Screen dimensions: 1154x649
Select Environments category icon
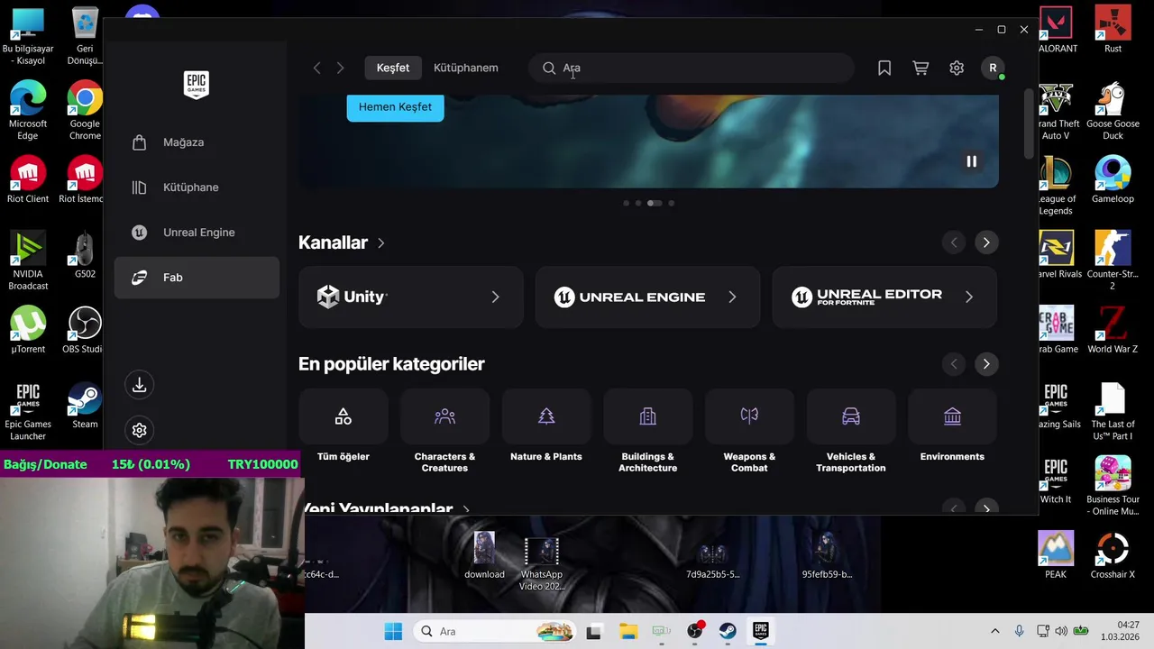(952, 416)
